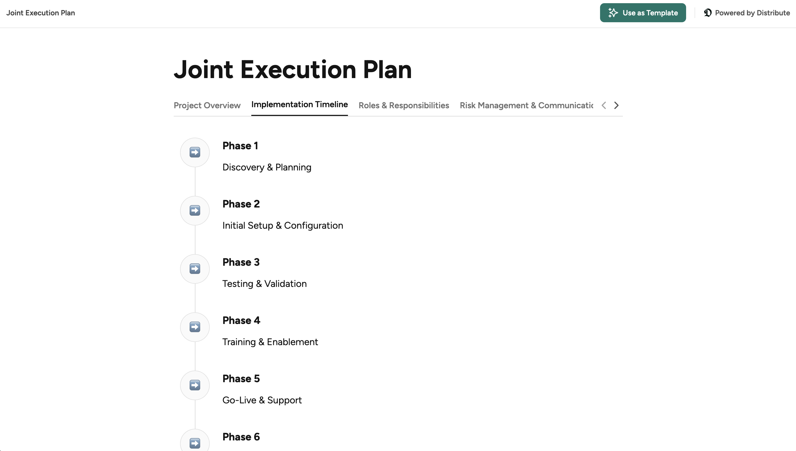Open Powered by Distribute link
Screen dimensions: 796x451
point(747,13)
